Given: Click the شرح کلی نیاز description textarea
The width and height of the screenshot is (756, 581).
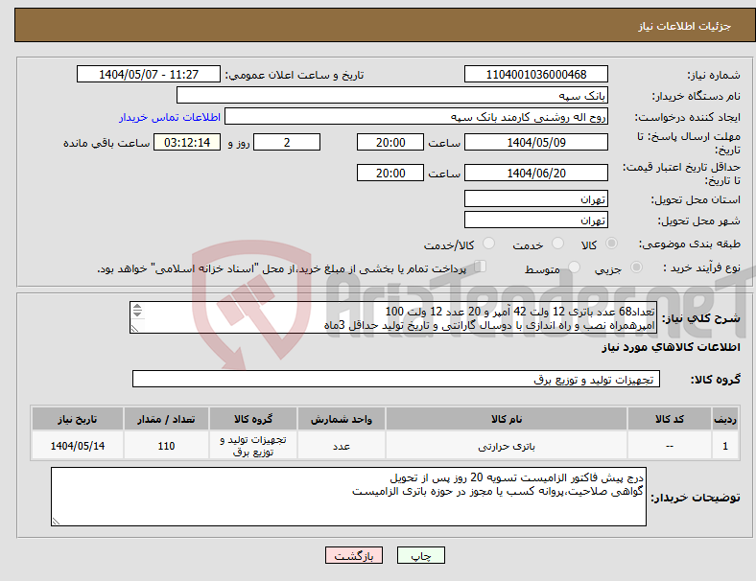Looking at the screenshot, I should point(393,318).
